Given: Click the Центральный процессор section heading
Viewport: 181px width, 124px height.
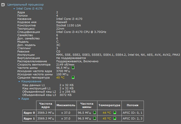Looking at the screenshot, I should [x=25, y=5].
